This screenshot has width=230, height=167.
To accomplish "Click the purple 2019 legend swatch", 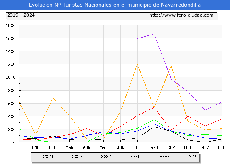I will coord(181,157).
